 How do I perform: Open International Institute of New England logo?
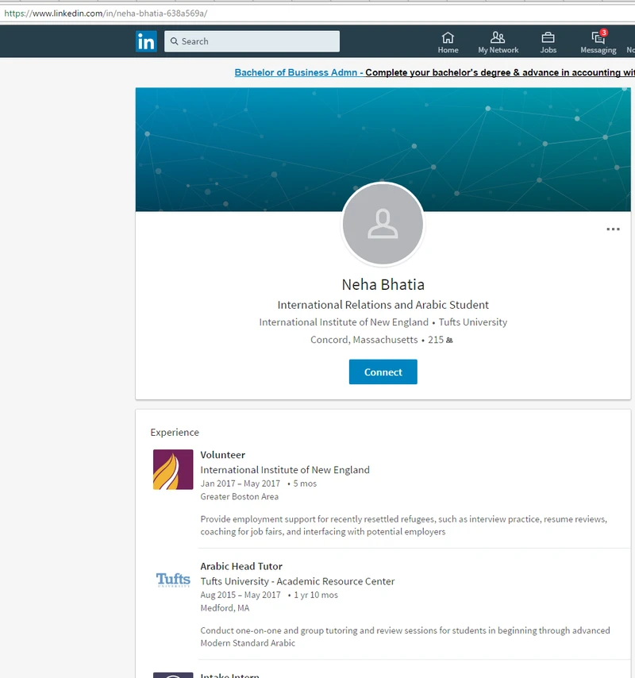pyautogui.click(x=173, y=469)
